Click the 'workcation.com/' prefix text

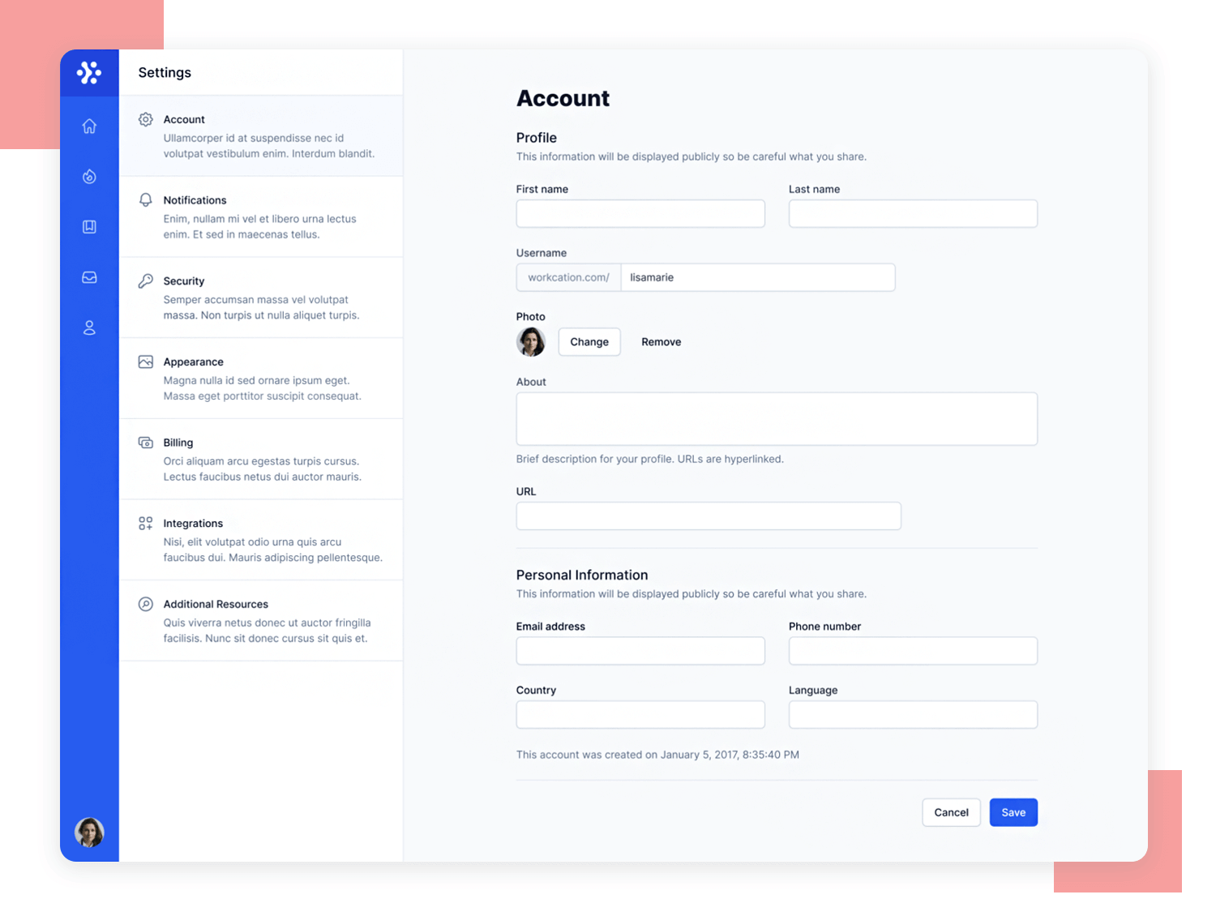coord(568,277)
